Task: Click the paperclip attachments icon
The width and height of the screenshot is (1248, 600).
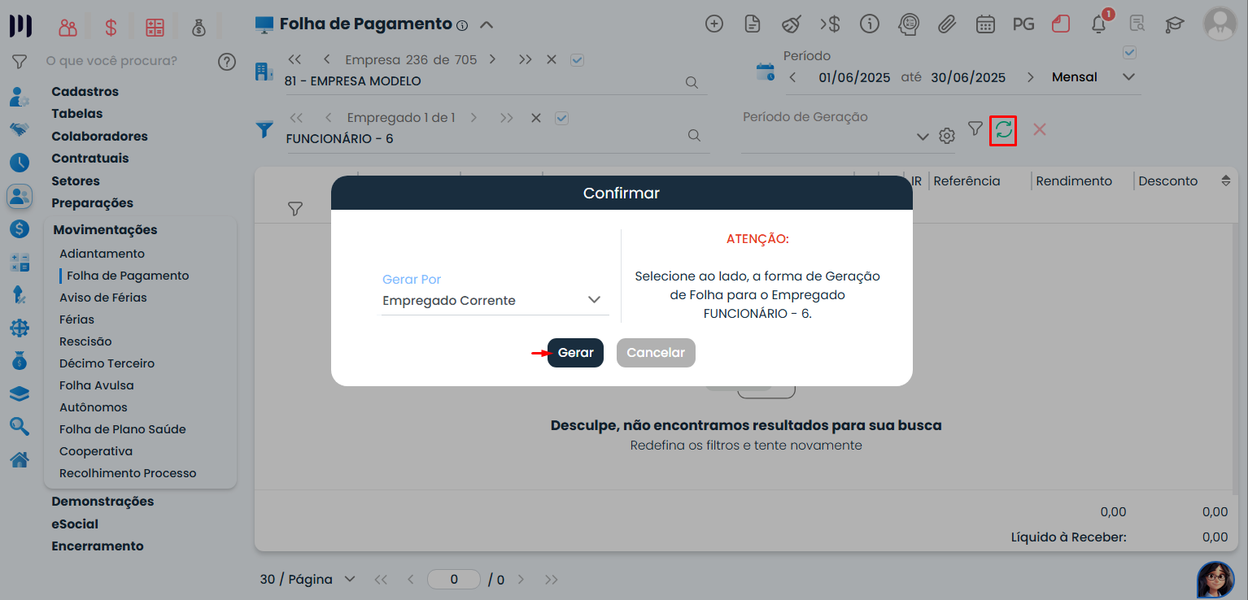Action: [x=946, y=24]
